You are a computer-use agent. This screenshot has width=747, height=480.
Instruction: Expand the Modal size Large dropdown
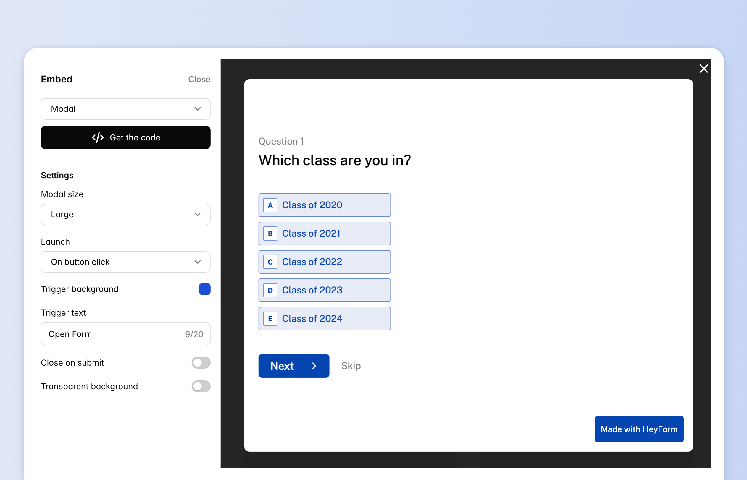point(125,215)
